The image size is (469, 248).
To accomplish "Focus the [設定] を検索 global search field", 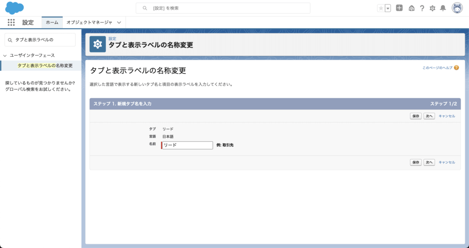I will 223,8.
